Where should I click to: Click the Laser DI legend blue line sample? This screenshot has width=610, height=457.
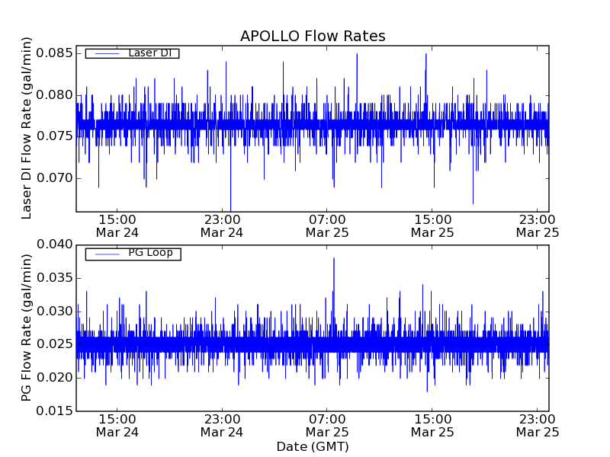pos(107,53)
